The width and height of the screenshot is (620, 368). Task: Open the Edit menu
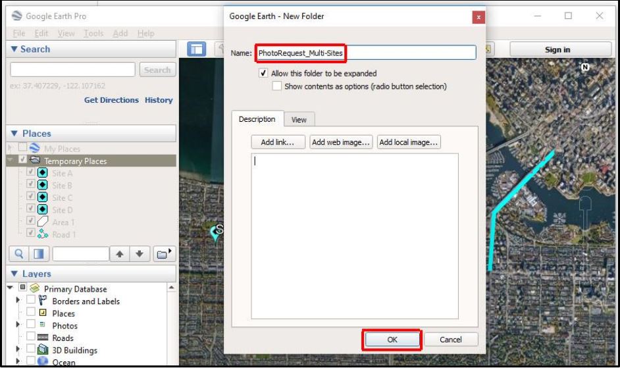(41, 33)
